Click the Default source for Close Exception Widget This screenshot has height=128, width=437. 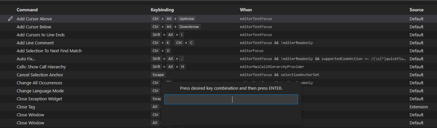(416, 99)
